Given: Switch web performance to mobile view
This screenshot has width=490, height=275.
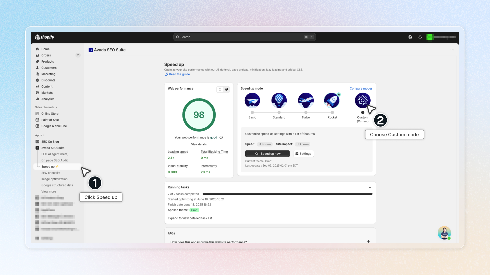Looking at the screenshot, I should click(x=220, y=90).
